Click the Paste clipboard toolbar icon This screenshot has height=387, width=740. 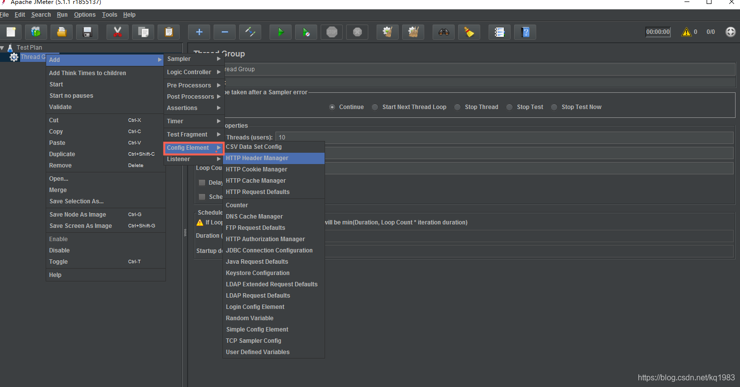[x=168, y=32]
